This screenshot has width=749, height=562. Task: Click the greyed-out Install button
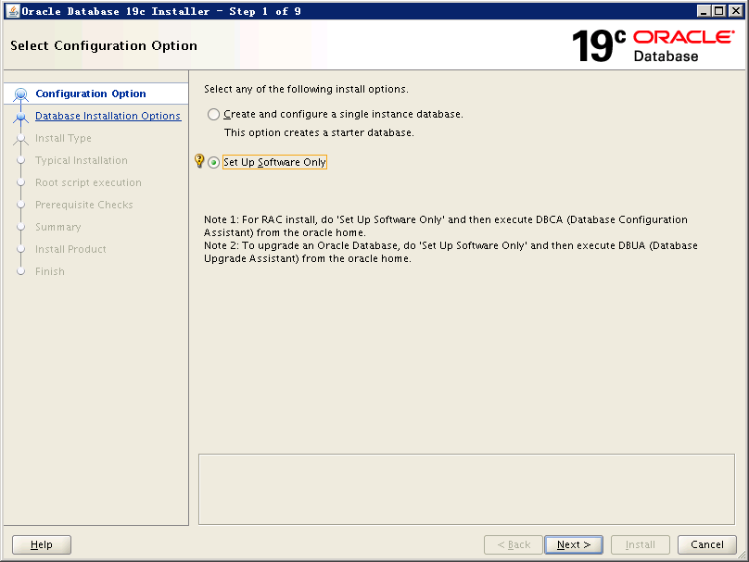click(641, 544)
